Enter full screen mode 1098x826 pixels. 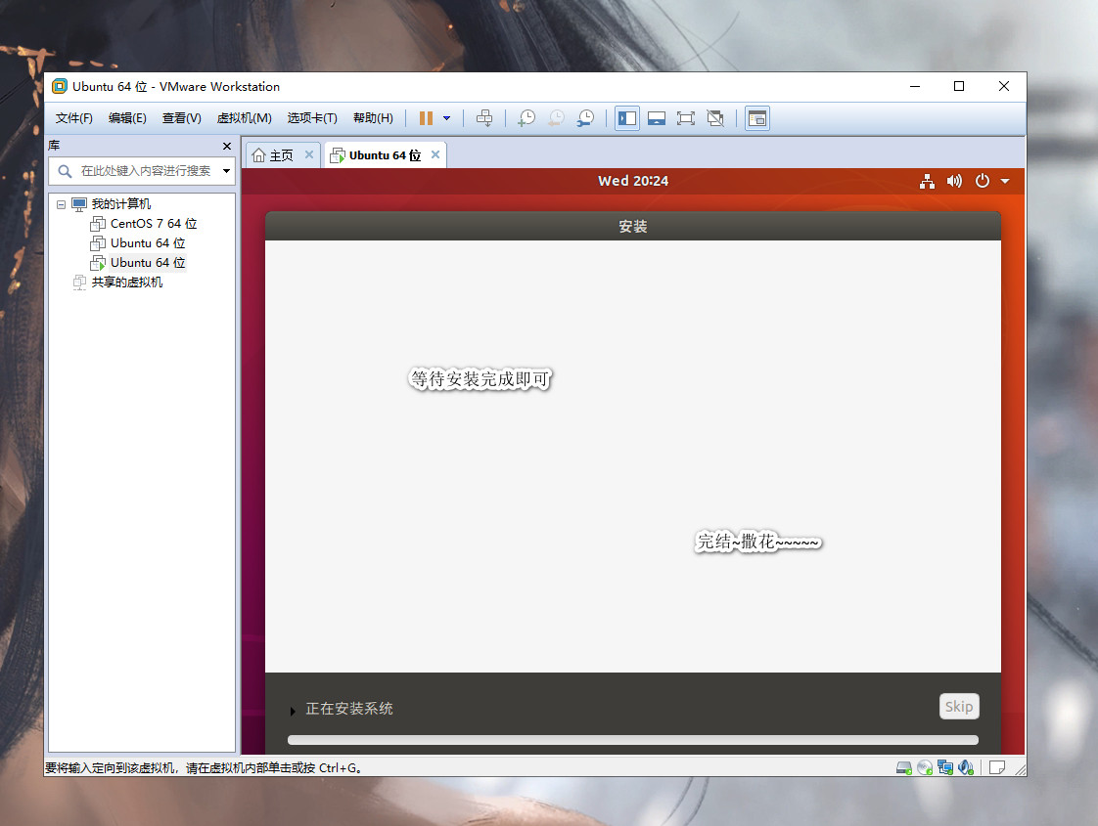point(686,118)
